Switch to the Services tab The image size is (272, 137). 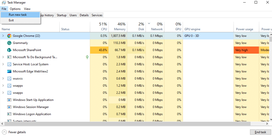(x=97, y=15)
